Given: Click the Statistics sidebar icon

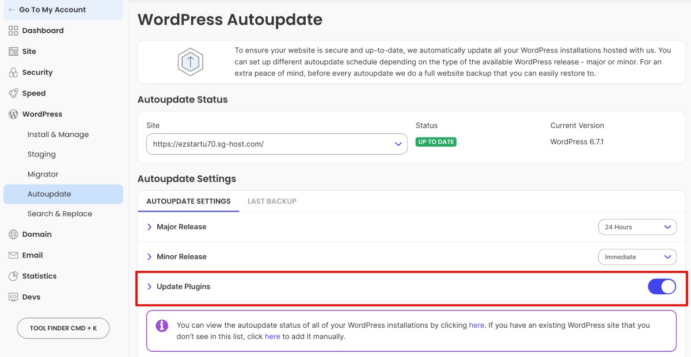Looking at the screenshot, I should pos(13,276).
